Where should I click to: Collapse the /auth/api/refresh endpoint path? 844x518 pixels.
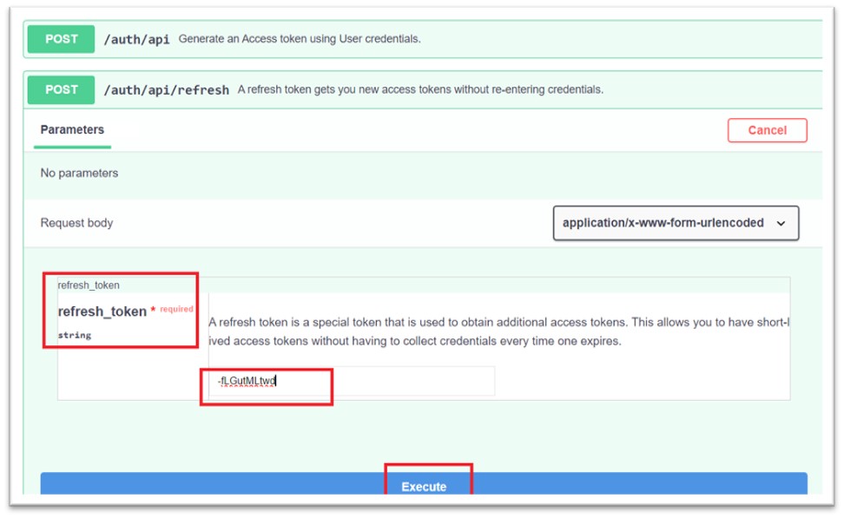pos(166,89)
